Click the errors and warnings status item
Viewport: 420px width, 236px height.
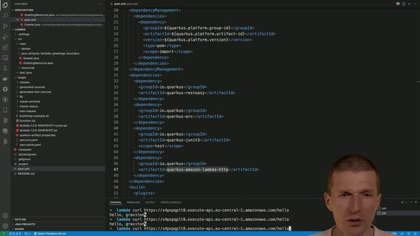15,233
